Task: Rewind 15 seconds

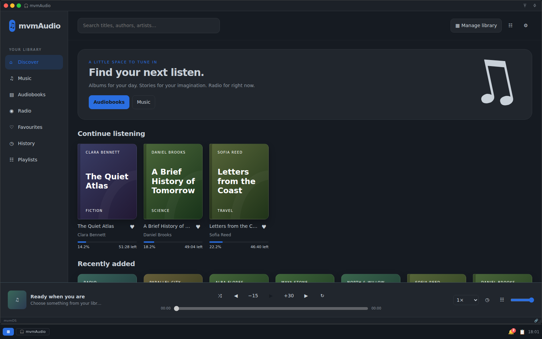Action: coord(253,296)
